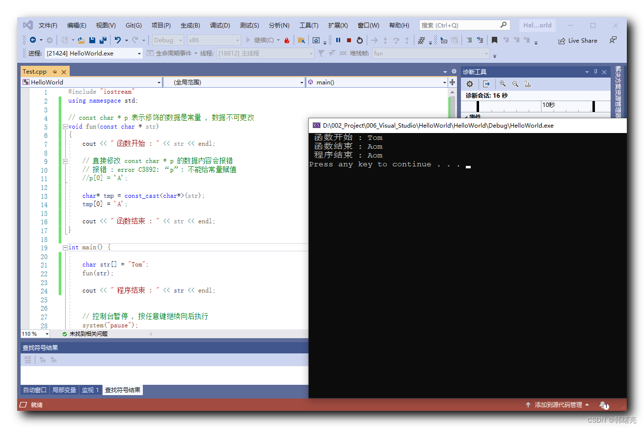
Task: Open the 工具(T) menu
Action: coord(309,26)
